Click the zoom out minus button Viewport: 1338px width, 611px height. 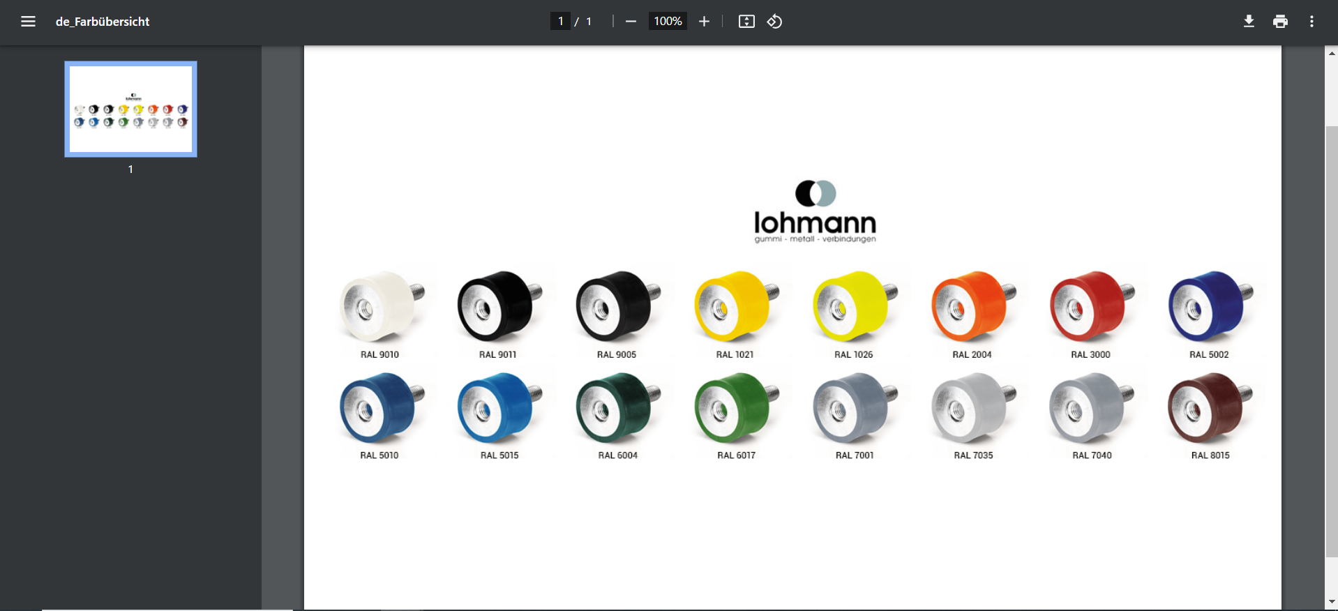coord(631,22)
